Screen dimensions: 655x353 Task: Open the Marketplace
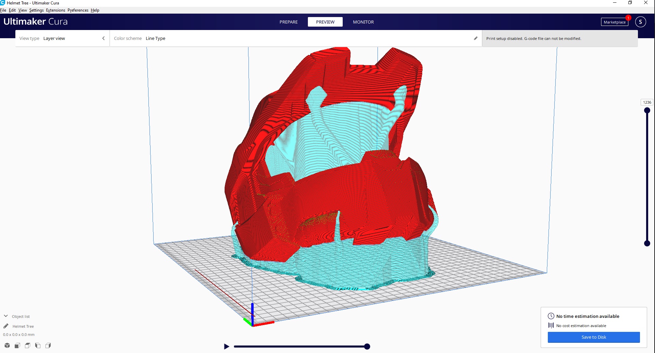(614, 22)
